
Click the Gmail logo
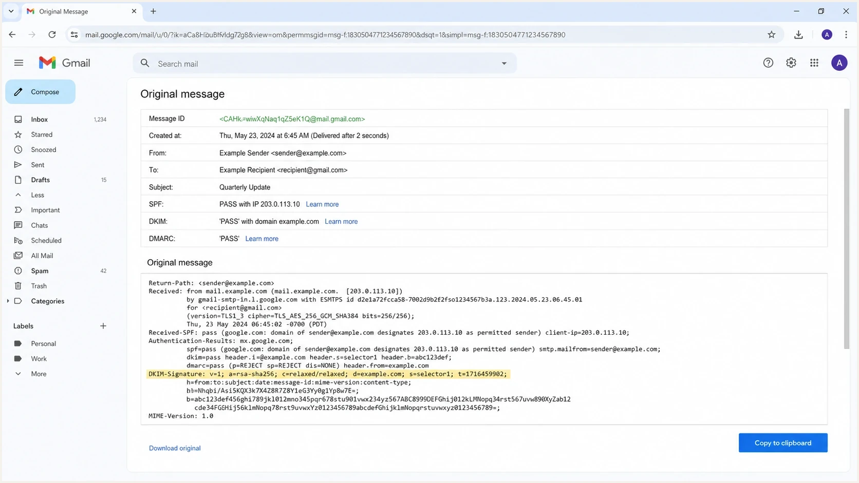coord(65,63)
